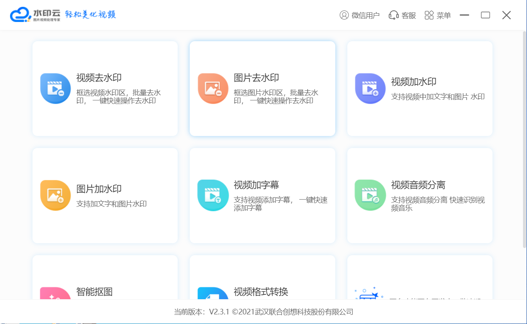The height and width of the screenshot is (324, 527).
Task: Maximize the application window
Action: pyautogui.click(x=485, y=15)
